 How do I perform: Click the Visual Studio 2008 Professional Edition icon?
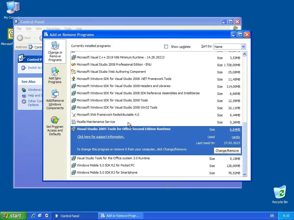click(x=73, y=64)
